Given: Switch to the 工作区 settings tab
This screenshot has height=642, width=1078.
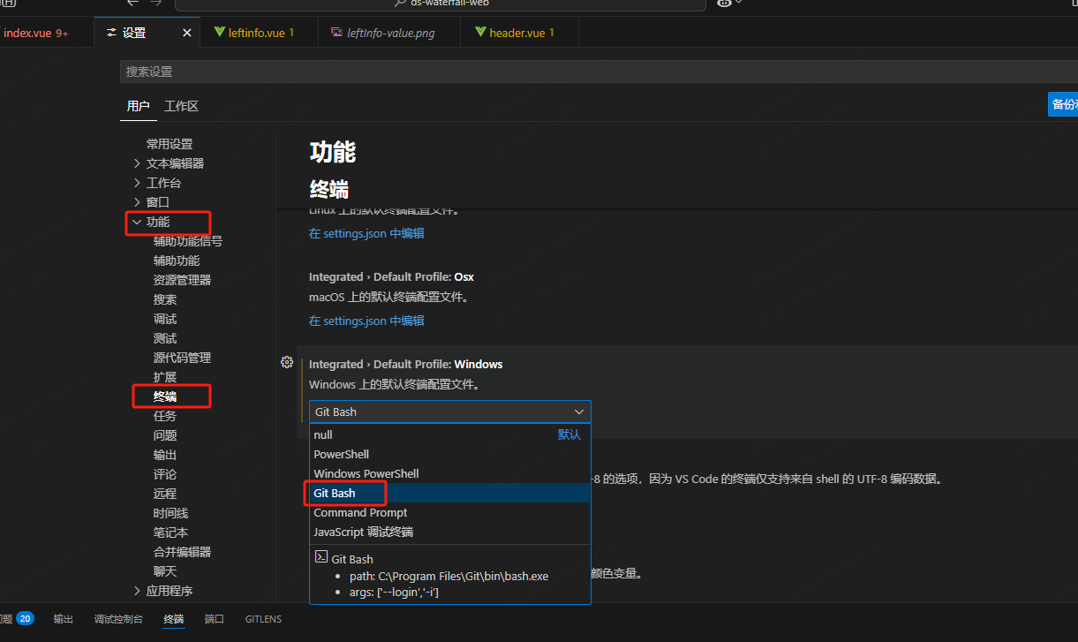Looking at the screenshot, I should tap(180, 106).
